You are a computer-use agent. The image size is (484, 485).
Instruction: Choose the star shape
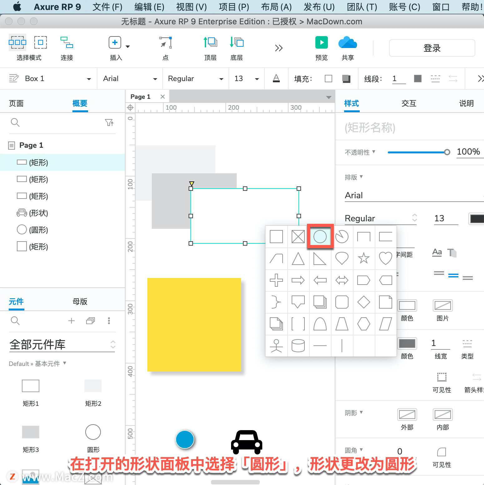[364, 258]
